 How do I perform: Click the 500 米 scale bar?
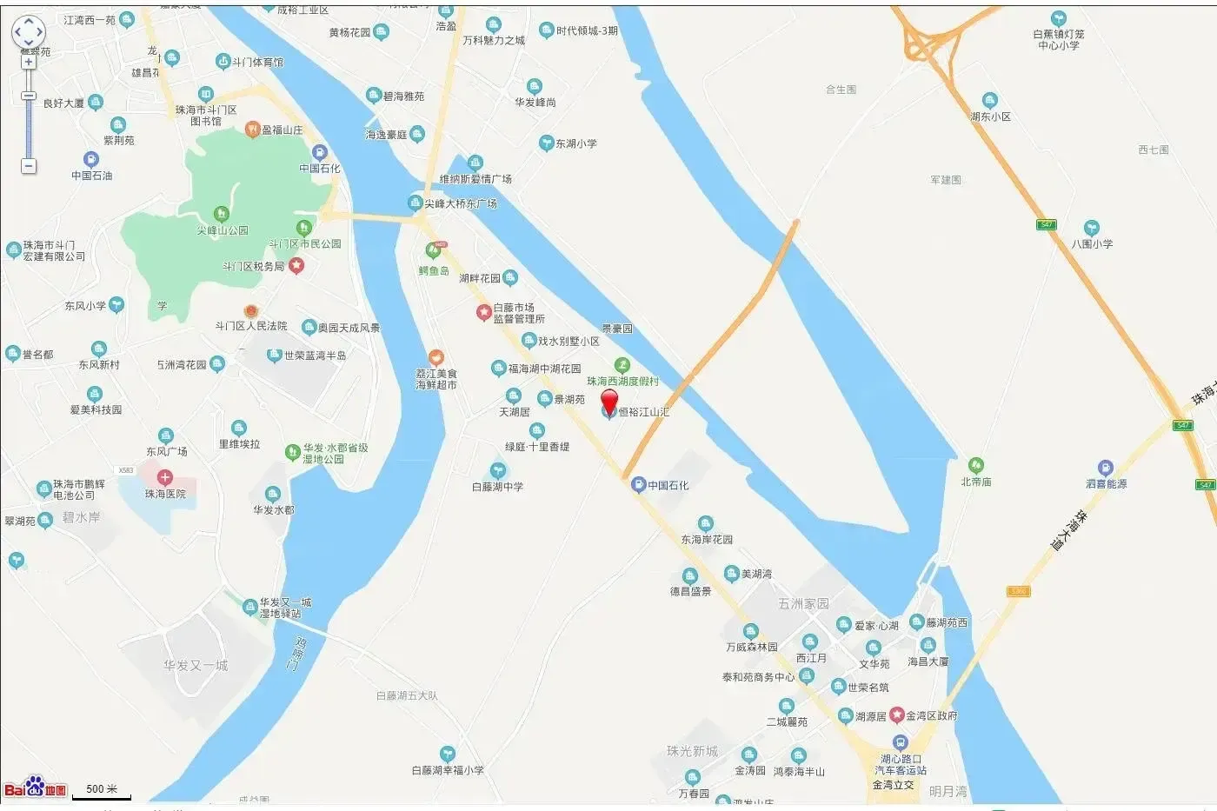[x=102, y=791]
